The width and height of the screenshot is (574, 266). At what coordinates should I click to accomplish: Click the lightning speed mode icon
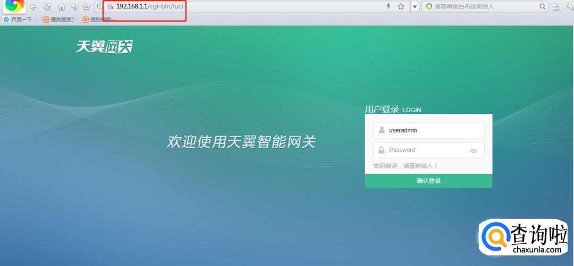pyautogui.click(x=389, y=6)
